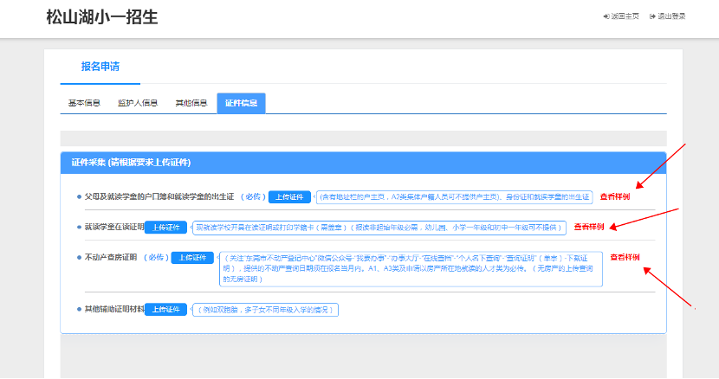
Task: Click the 证件采集 blue section header
Action: [x=363, y=162]
